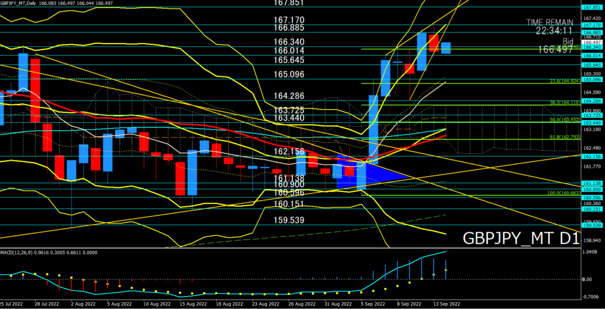The width and height of the screenshot is (605, 309).
Task: Select the TIME REMAIN 22:34:11 countdown label
Action: coord(550,26)
